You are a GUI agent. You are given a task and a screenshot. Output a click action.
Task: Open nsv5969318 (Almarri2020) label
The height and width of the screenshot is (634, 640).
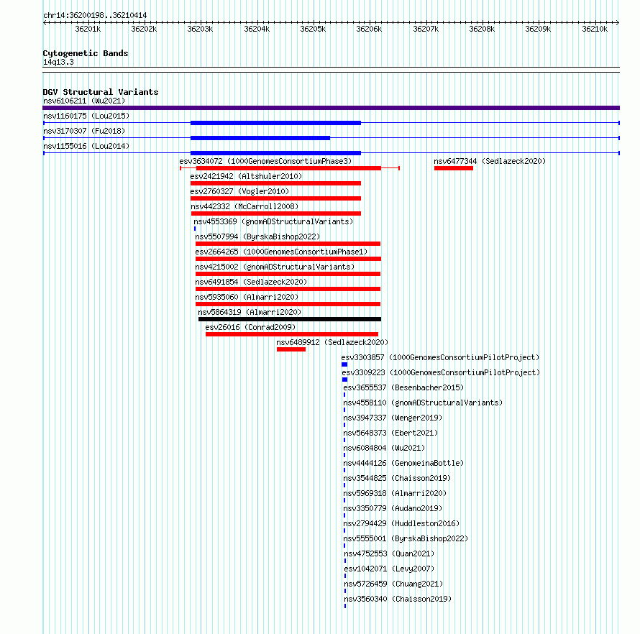pos(395,493)
